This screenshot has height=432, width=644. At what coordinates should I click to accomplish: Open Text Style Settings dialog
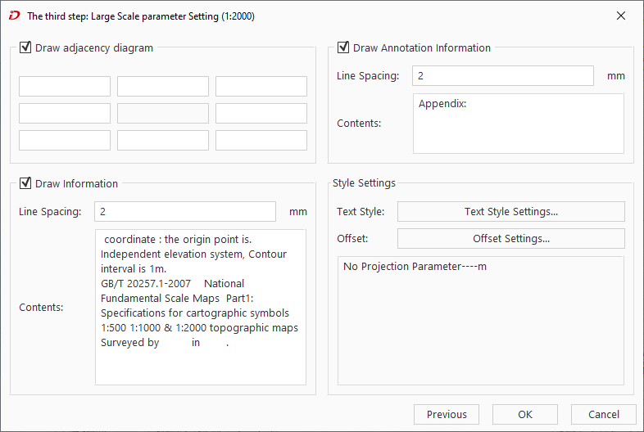coord(510,212)
